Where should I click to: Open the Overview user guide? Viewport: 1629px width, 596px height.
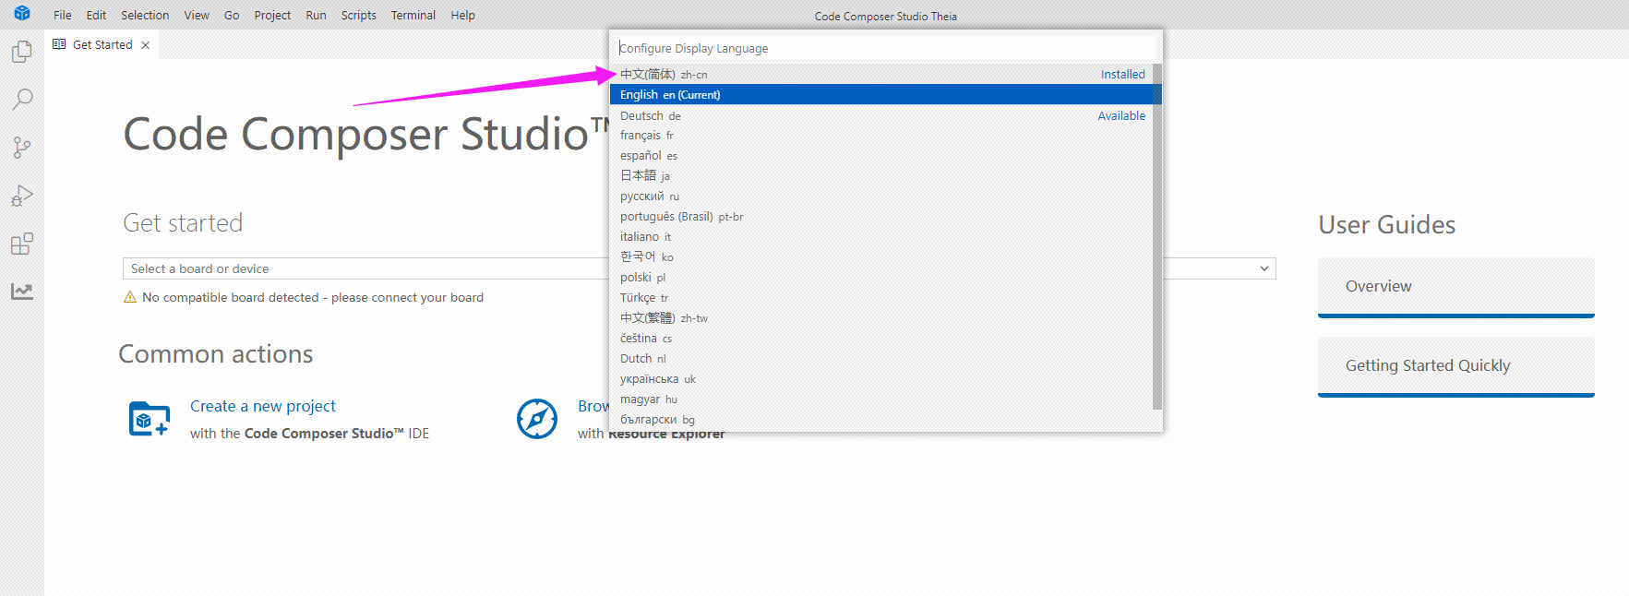(1456, 287)
